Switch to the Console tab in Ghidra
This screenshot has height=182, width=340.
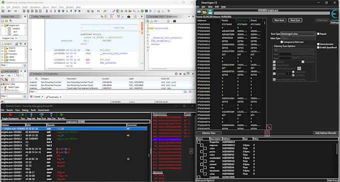(x=36, y=97)
